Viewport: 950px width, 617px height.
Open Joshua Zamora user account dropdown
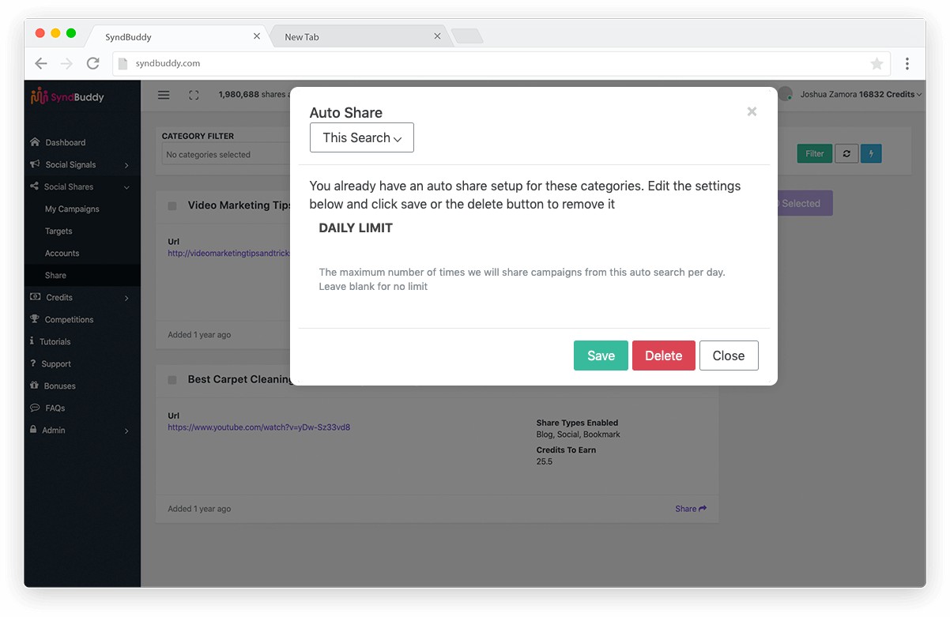861,94
